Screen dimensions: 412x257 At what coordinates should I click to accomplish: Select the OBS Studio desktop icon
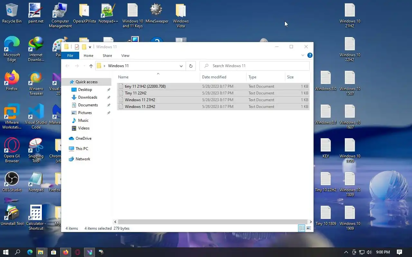(x=12, y=182)
